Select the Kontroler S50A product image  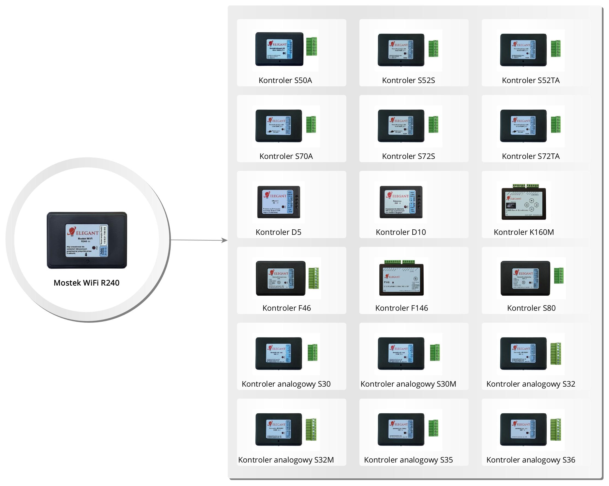(285, 50)
